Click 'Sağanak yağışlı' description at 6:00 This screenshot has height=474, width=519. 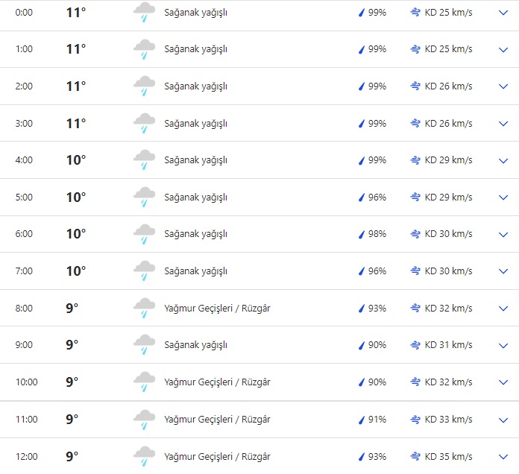point(195,234)
